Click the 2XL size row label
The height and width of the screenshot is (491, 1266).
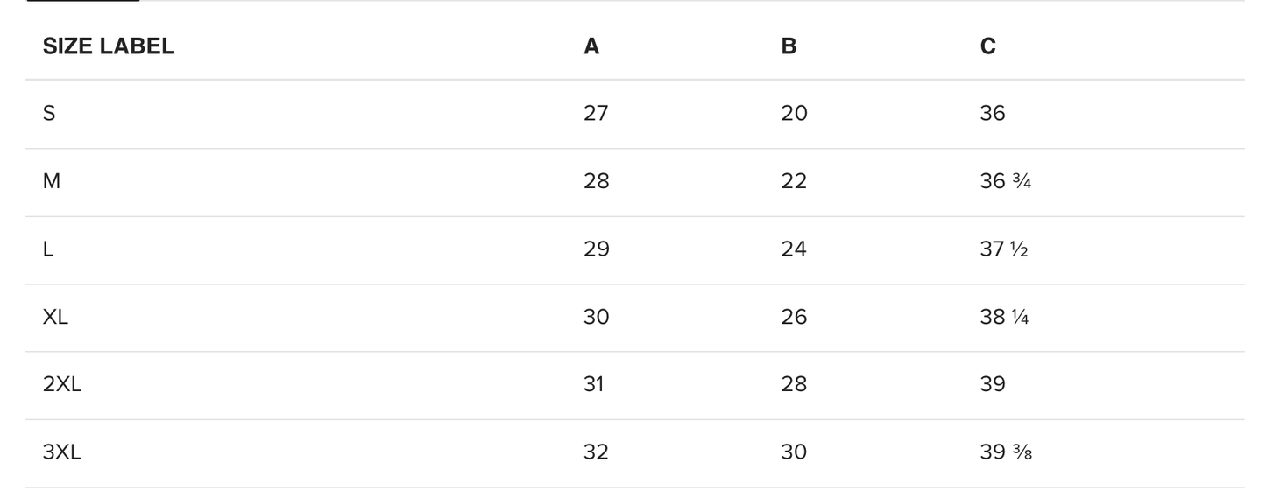62,384
